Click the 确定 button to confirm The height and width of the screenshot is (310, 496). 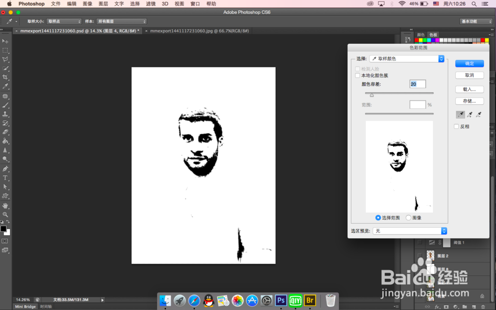(469, 63)
